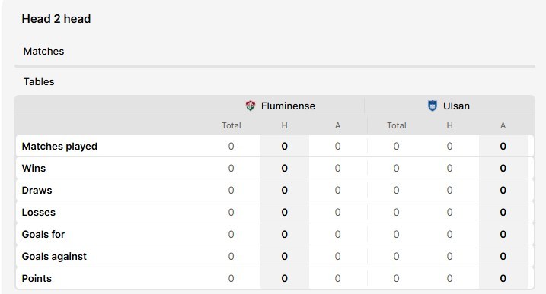The image size is (546, 294).
Task: Click the Goals against row label
Action: pos(54,257)
